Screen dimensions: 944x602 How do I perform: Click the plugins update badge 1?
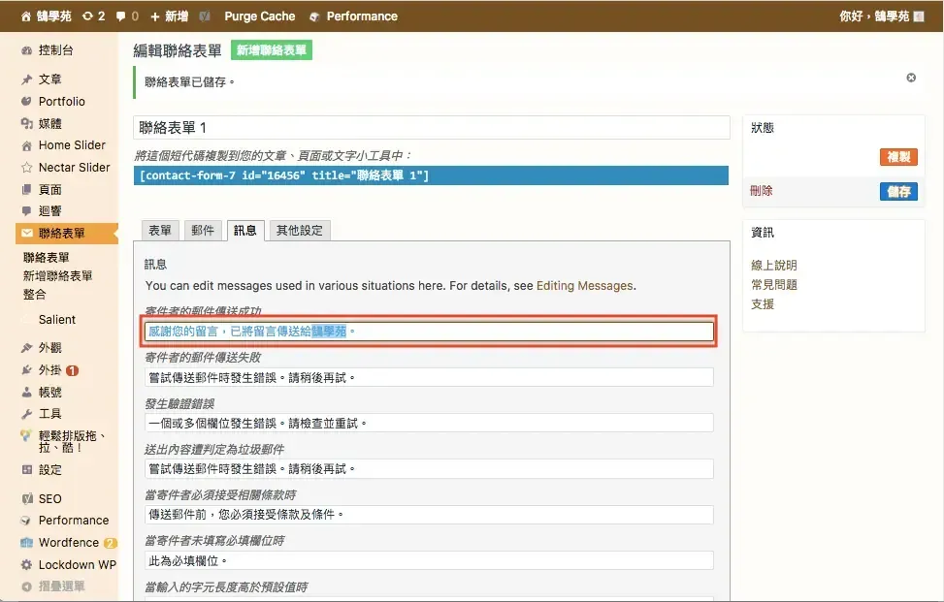pos(72,370)
